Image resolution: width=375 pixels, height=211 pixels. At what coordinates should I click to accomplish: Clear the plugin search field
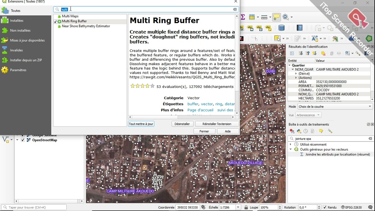235,9
